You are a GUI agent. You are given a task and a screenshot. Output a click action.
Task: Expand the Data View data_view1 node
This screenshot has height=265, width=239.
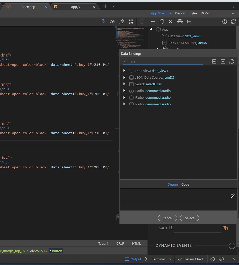coord(124,71)
